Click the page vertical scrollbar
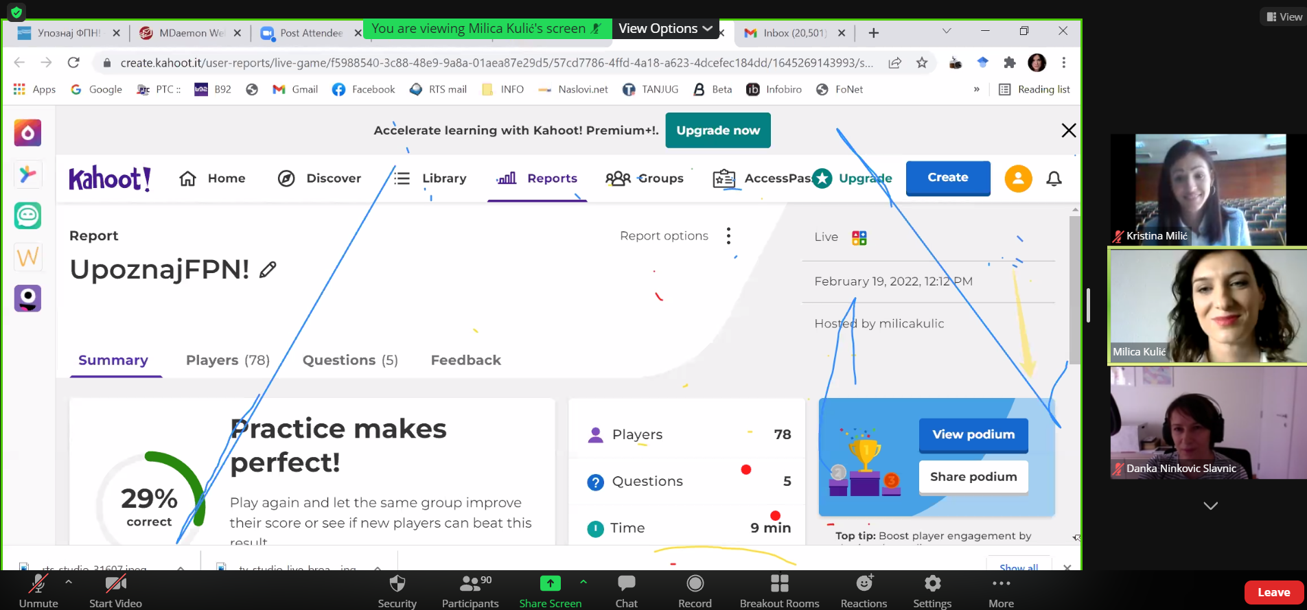1307x610 pixels. point(1075,290)
